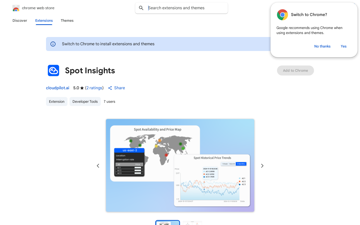Focus the Search extensions and themes field

(x=181, y=8)
